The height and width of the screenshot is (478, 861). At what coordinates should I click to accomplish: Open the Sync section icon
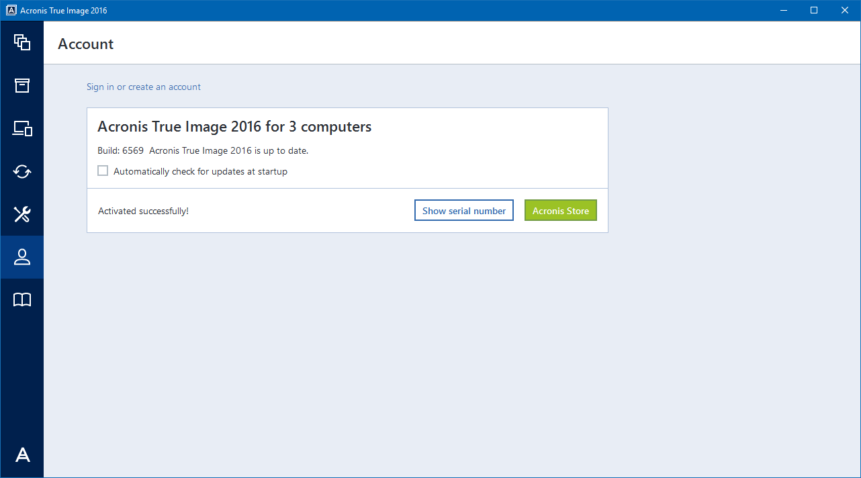pyautogui.click(x=22, y=171)
